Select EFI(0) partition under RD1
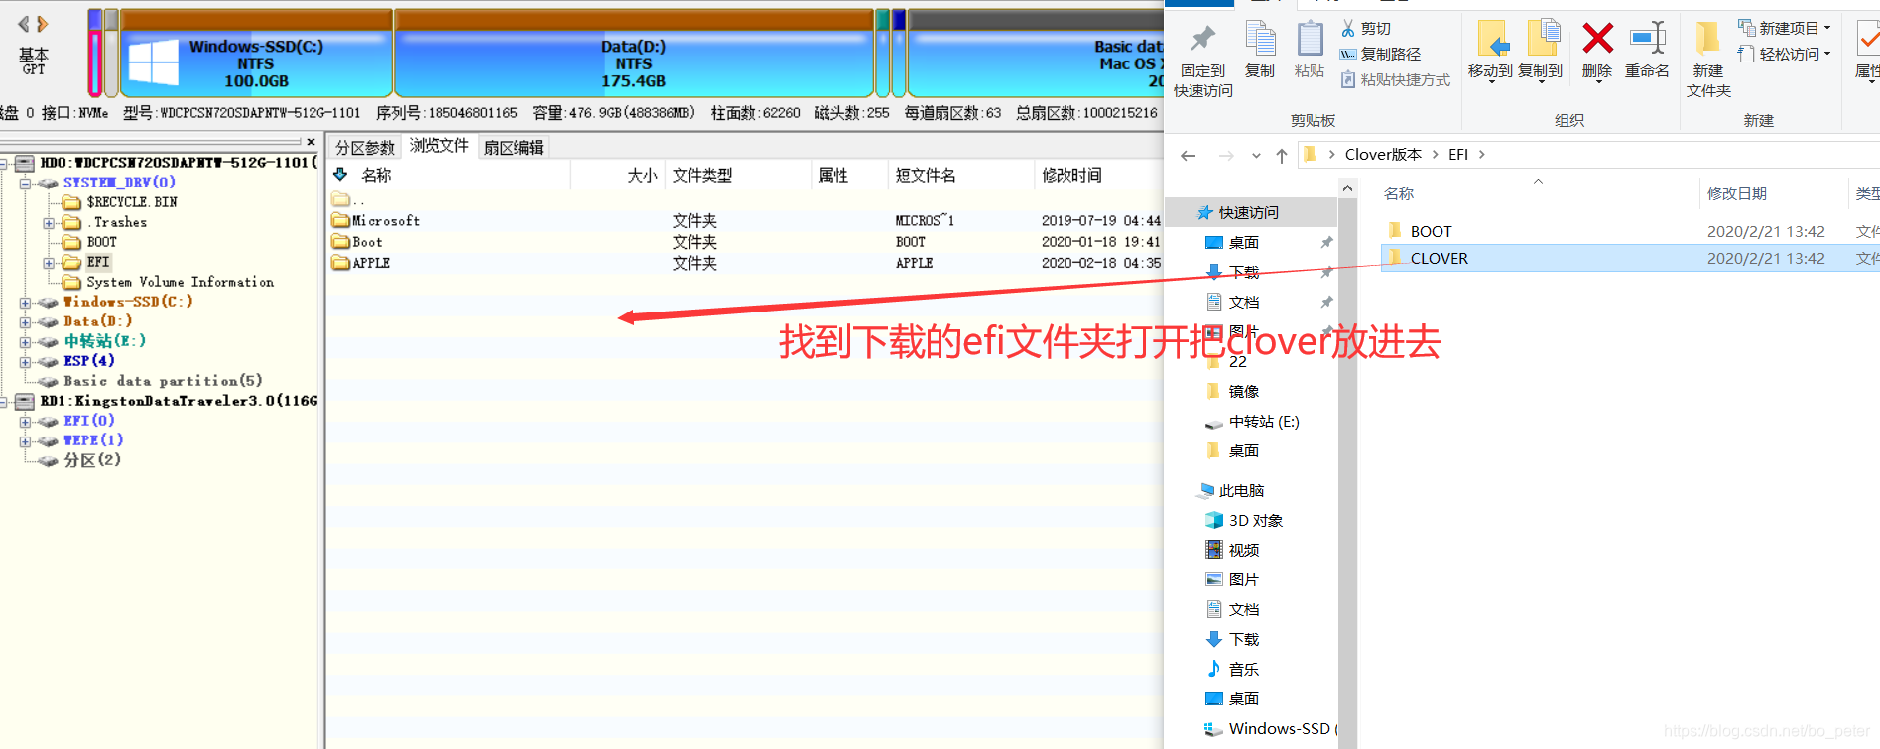This screenshot has height=749, width=1880. tap(89, 421)
